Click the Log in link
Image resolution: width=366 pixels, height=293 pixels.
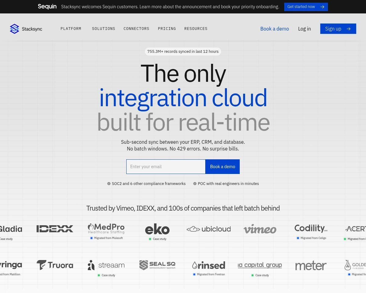pyautogui.click(x=304, y=29)
